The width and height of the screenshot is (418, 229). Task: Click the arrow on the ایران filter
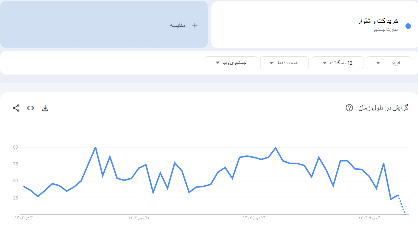[378, 63]
